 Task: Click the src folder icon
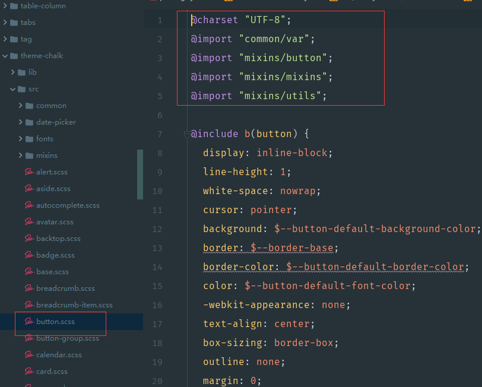point(21,89)
